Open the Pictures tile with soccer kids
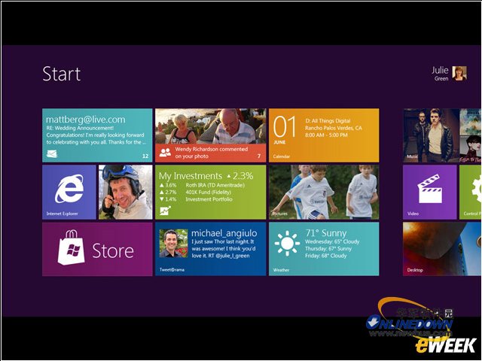The height and width of the screenshot is (361, 482). (324, 193)
